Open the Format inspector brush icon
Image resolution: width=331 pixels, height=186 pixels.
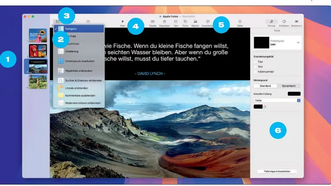[x=271, y=21]
